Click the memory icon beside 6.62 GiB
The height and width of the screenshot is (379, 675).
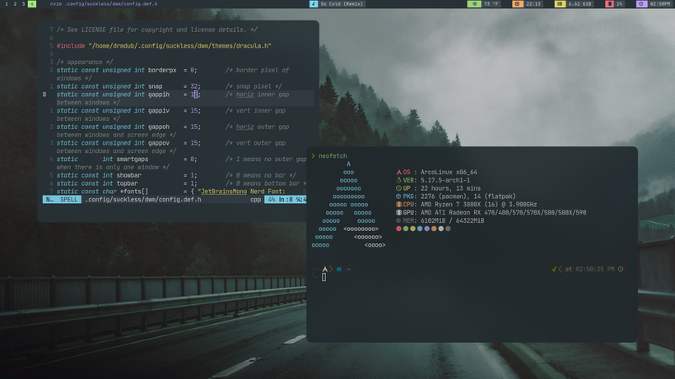point(560,4)
